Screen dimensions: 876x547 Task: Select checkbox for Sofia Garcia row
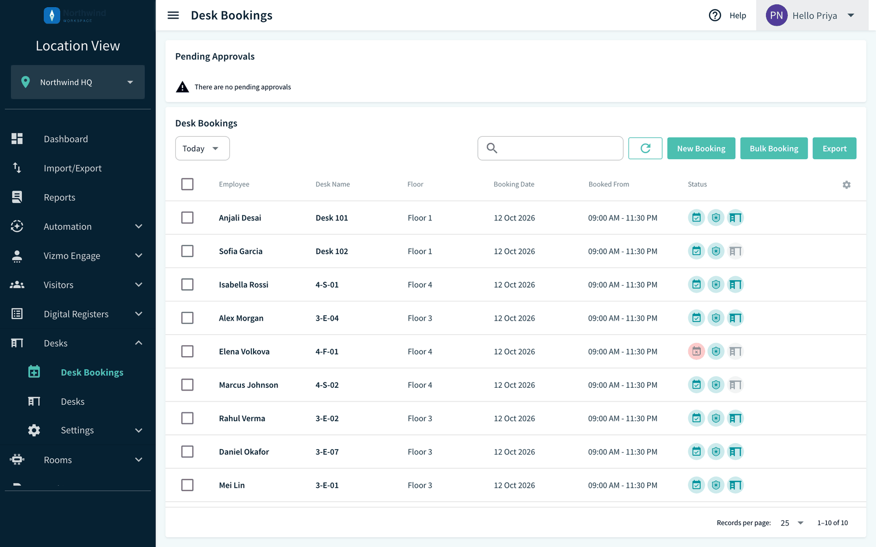pos(187,251)
